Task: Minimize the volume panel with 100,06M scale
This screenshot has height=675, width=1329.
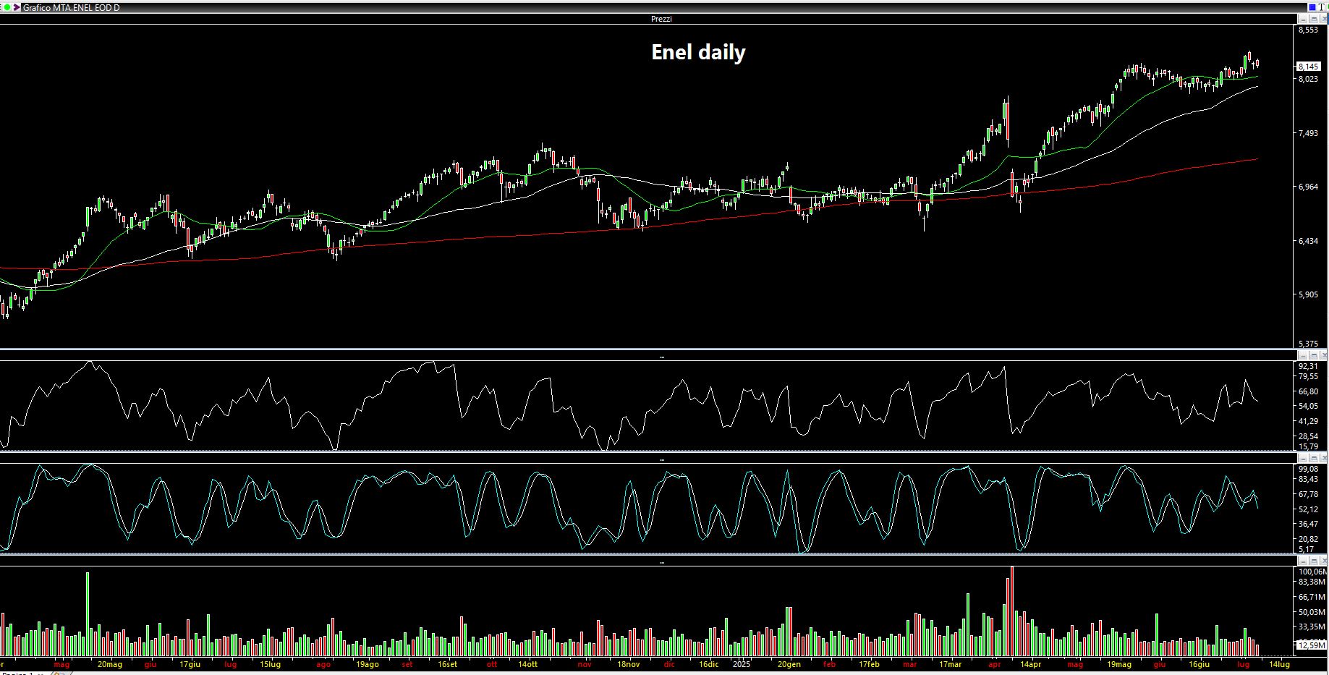Action: coord(1303,561)
